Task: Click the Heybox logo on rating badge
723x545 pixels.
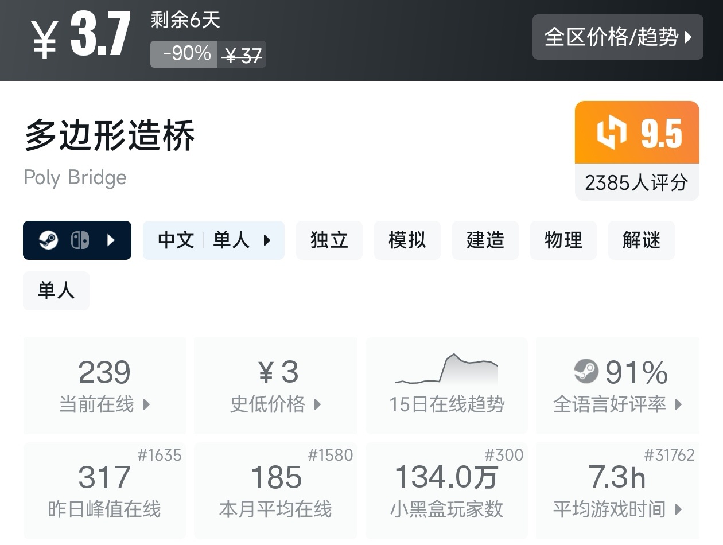Action: point(611,133)
